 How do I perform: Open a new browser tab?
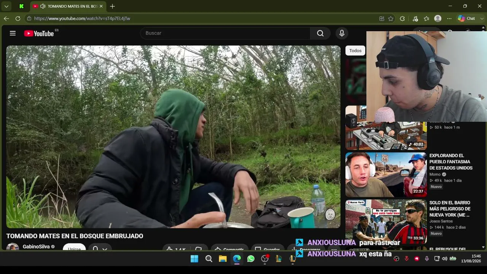112,6
